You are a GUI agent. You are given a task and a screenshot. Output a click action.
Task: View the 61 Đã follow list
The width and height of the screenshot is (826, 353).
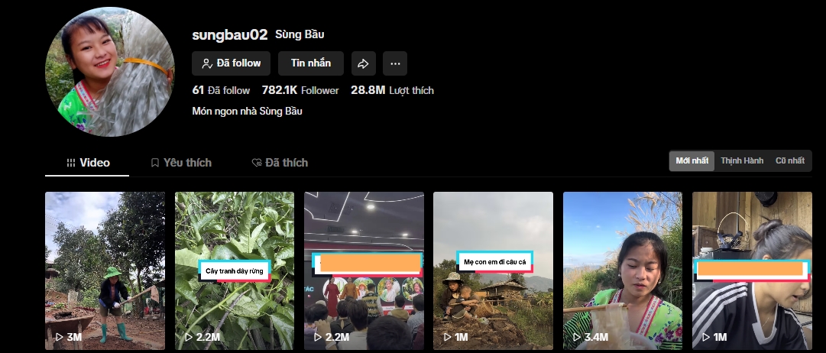(x=221, y=91)
